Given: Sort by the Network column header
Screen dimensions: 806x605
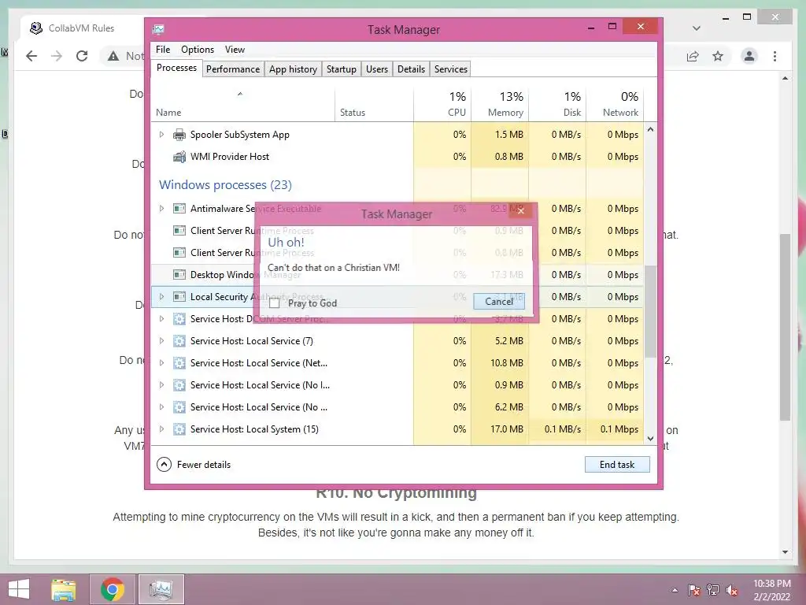Looking at the screenshot, I should pyautogui.click(x=615, y=105).
